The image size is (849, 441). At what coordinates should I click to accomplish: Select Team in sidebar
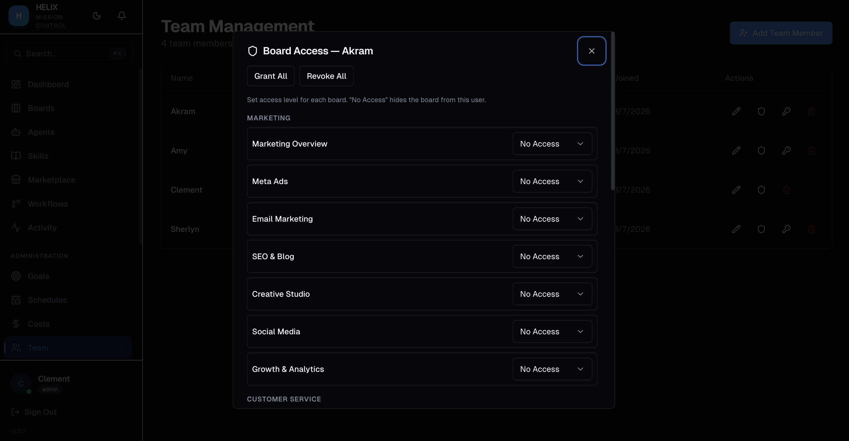click(68, 348)
